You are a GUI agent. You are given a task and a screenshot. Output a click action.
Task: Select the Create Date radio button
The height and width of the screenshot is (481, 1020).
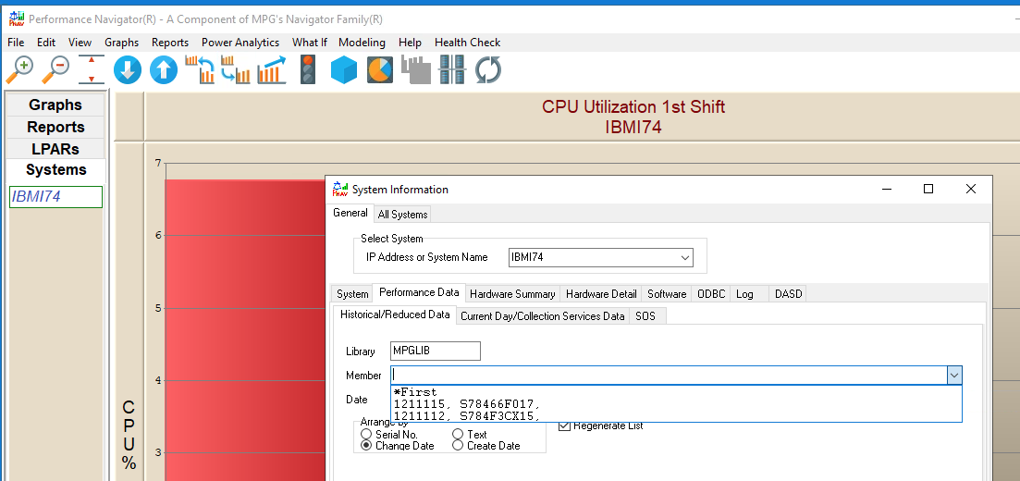pos(458,446)
